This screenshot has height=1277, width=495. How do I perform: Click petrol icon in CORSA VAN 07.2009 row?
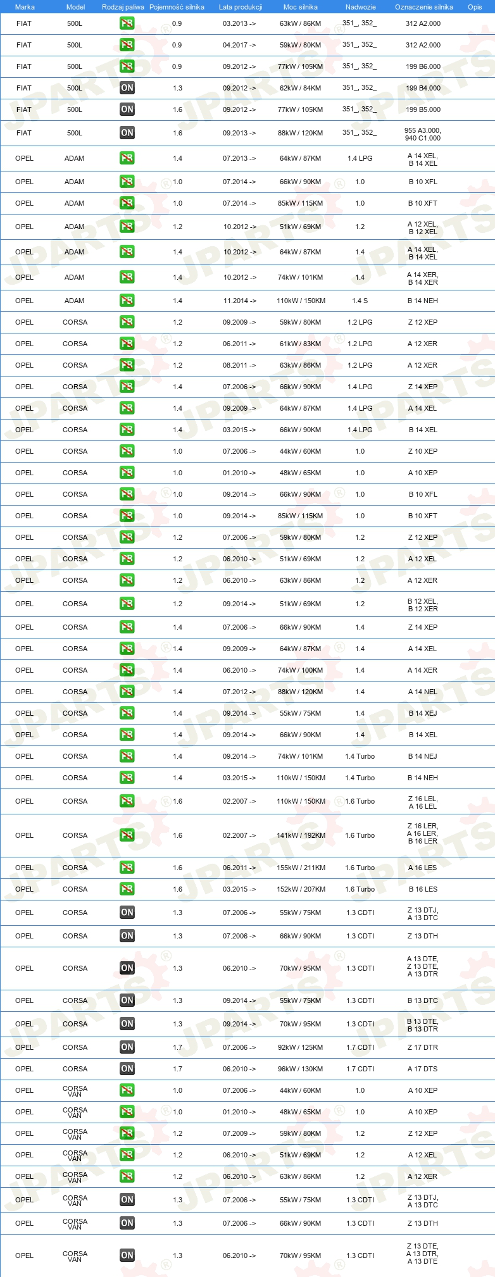click(127, 1133)
